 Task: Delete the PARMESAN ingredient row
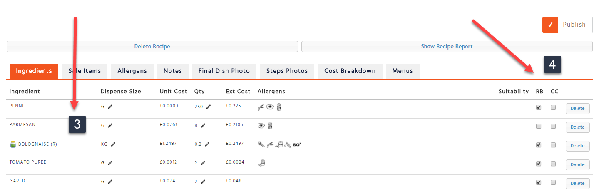577,127
